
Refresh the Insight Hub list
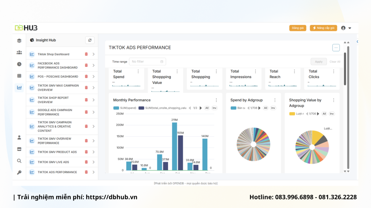tap(89, 40)
